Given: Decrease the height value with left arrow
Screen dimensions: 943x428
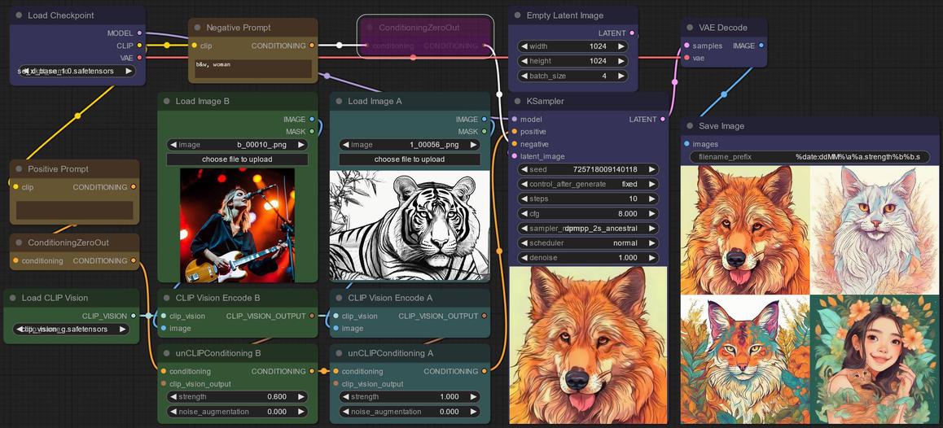Looking at the screenshot, I should pos(524,61).
